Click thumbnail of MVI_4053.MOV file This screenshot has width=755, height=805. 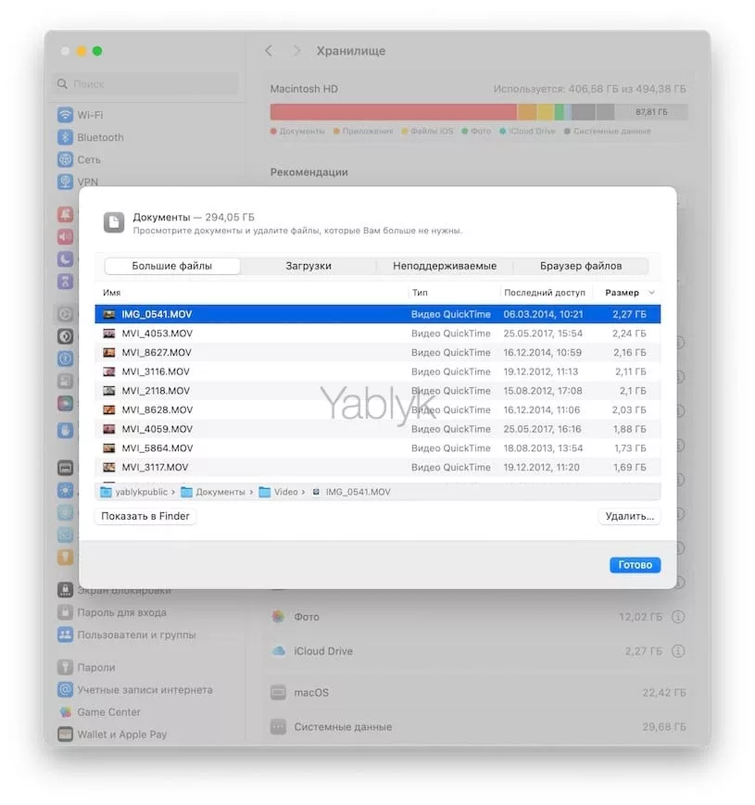click(x=109, y=333)
